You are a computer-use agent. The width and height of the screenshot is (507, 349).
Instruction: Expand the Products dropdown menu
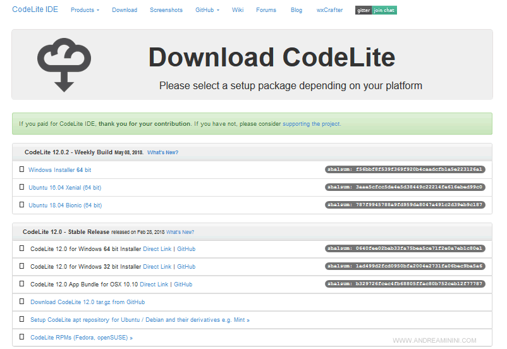pos(85,10)
